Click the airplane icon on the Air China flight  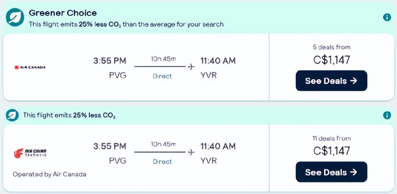click(192, 152)
